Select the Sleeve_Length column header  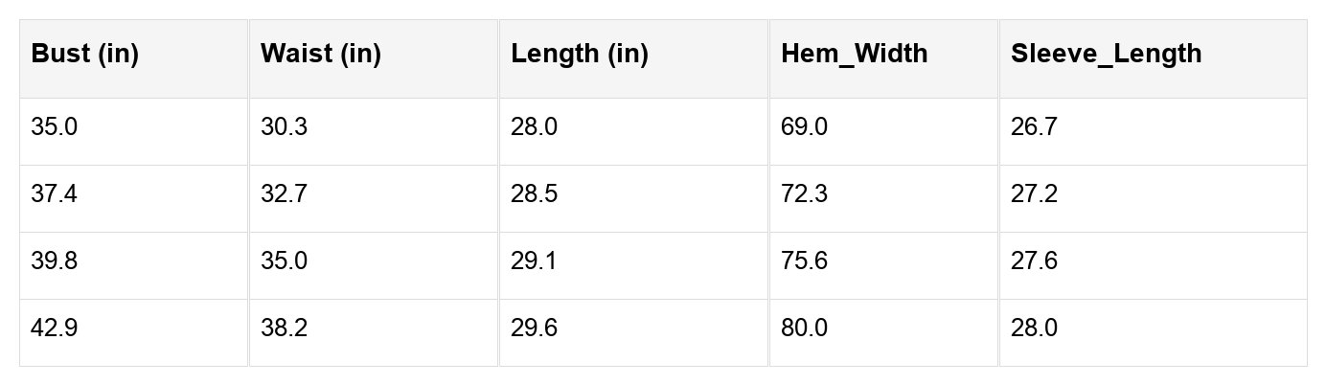coord(1106,55)
